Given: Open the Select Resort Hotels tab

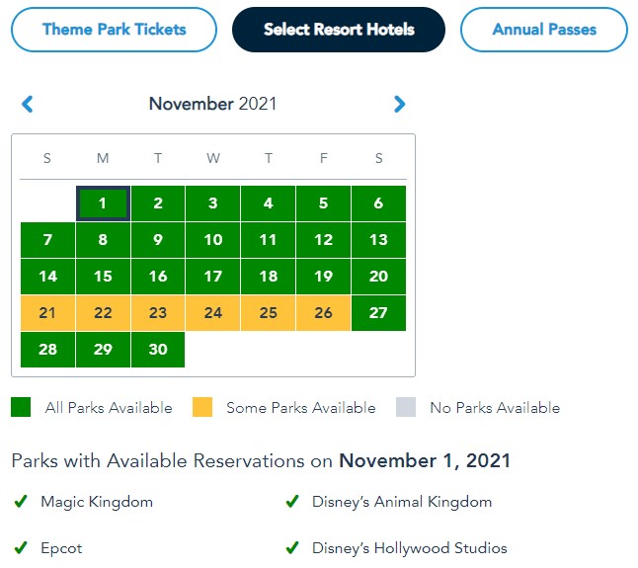Looking at the screenshot, I should 339,30.
